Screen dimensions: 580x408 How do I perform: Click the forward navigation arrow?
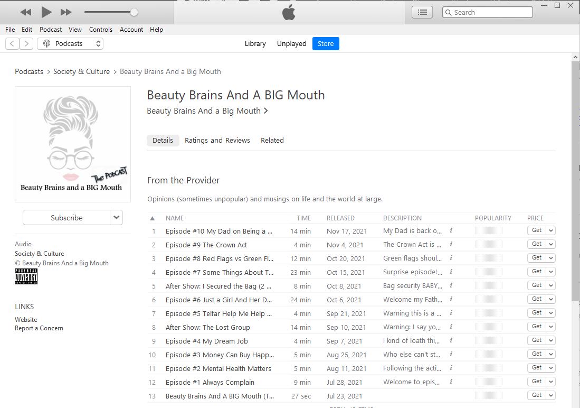pyautogui.click(x=26, y=44)
